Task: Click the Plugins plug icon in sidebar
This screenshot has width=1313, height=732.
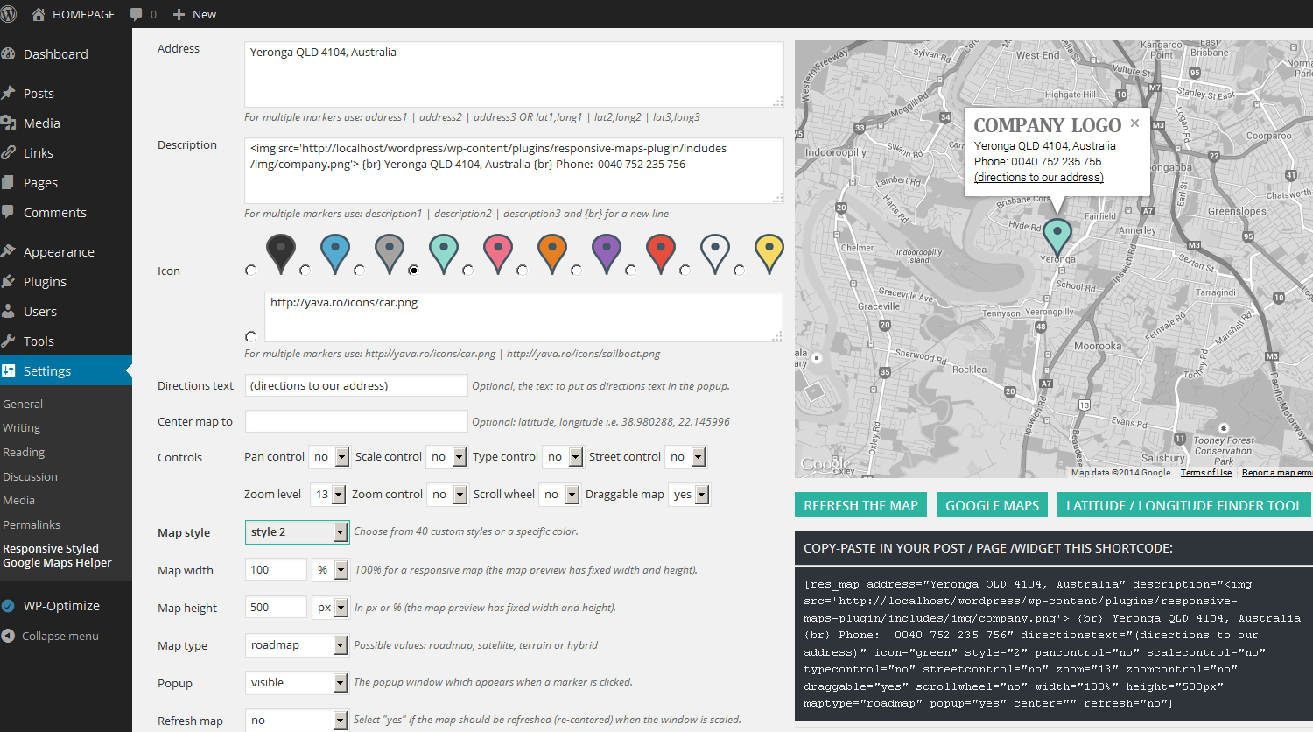Action: pyautogui.click(x=9, y=281)
